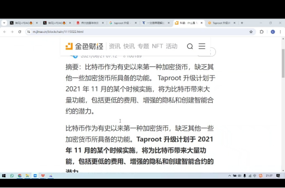Open the search icon in Jinse header
This screenshot has width=285, height=188.
point(190,46)
